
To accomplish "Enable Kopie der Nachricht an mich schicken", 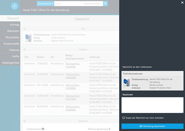I will 124,118.
